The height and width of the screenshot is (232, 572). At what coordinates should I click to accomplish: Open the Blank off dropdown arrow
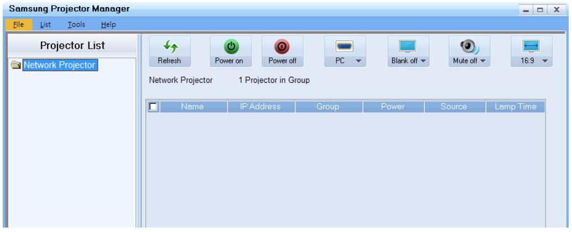pyautogui.click(x=423, y=61)
